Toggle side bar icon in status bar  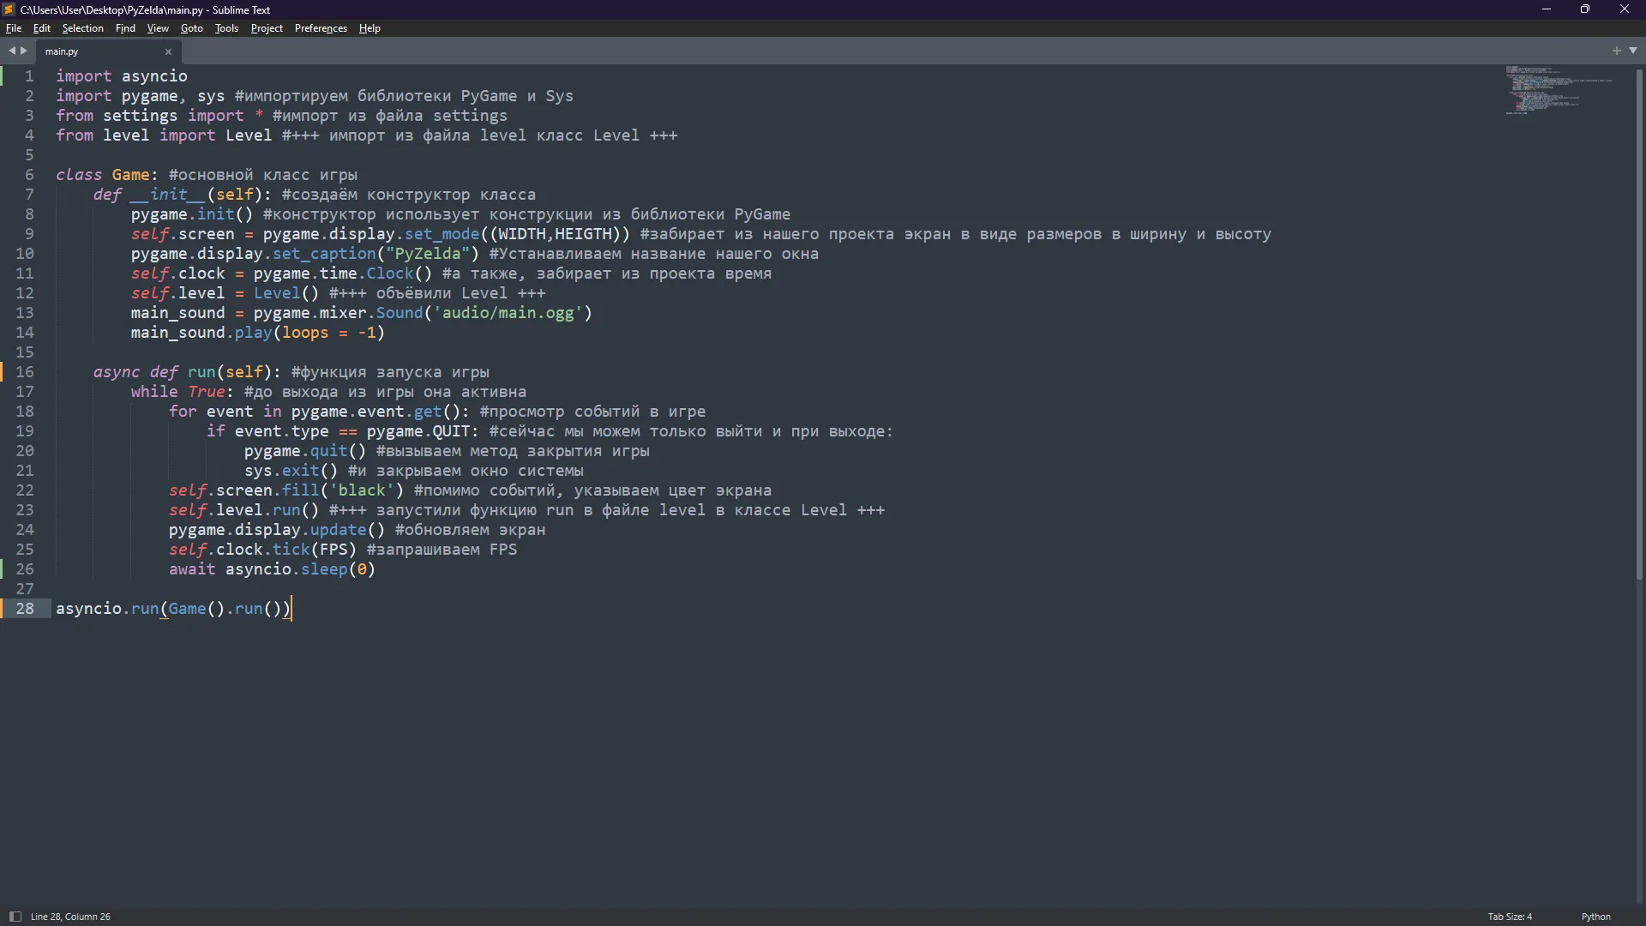(x=15, y=917)
